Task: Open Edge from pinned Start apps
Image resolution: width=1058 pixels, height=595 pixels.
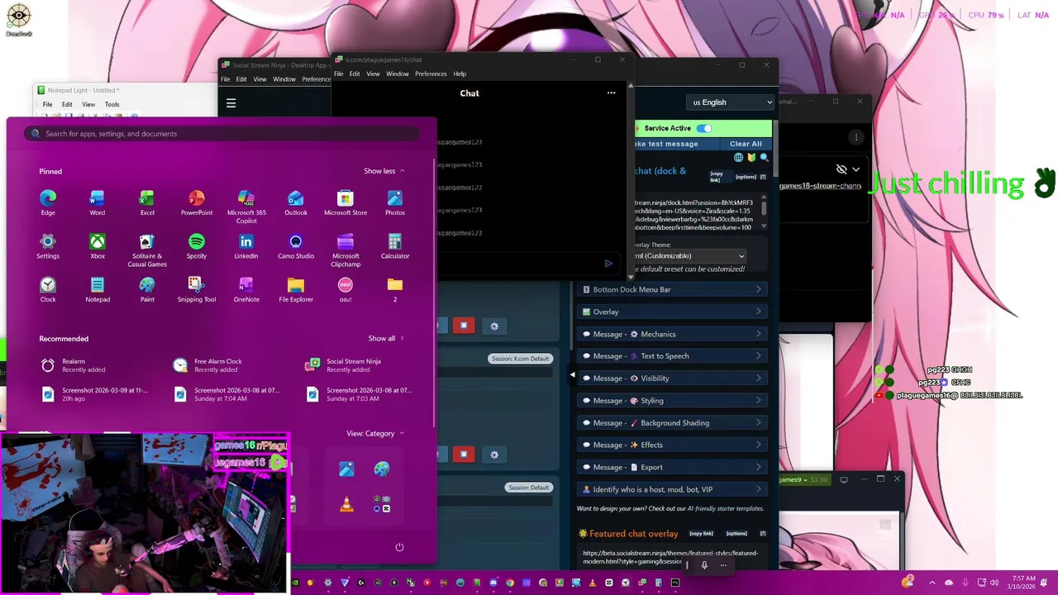Action: point(48,202)
